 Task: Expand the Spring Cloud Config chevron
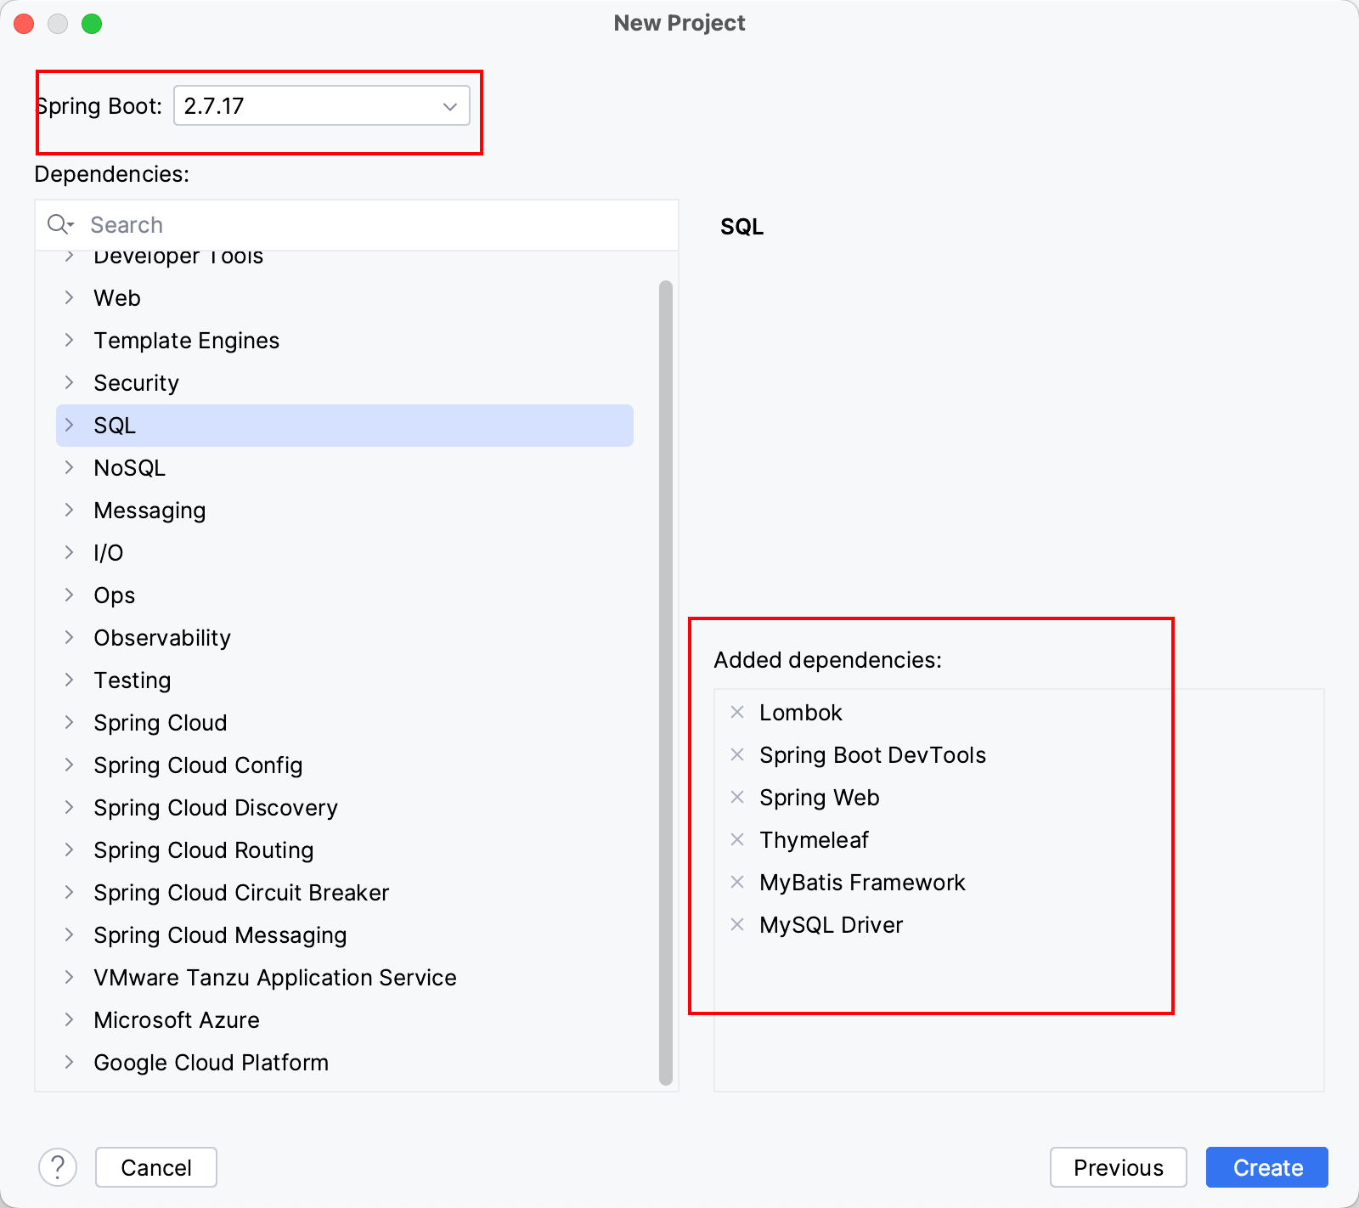[x=70, y=765]
